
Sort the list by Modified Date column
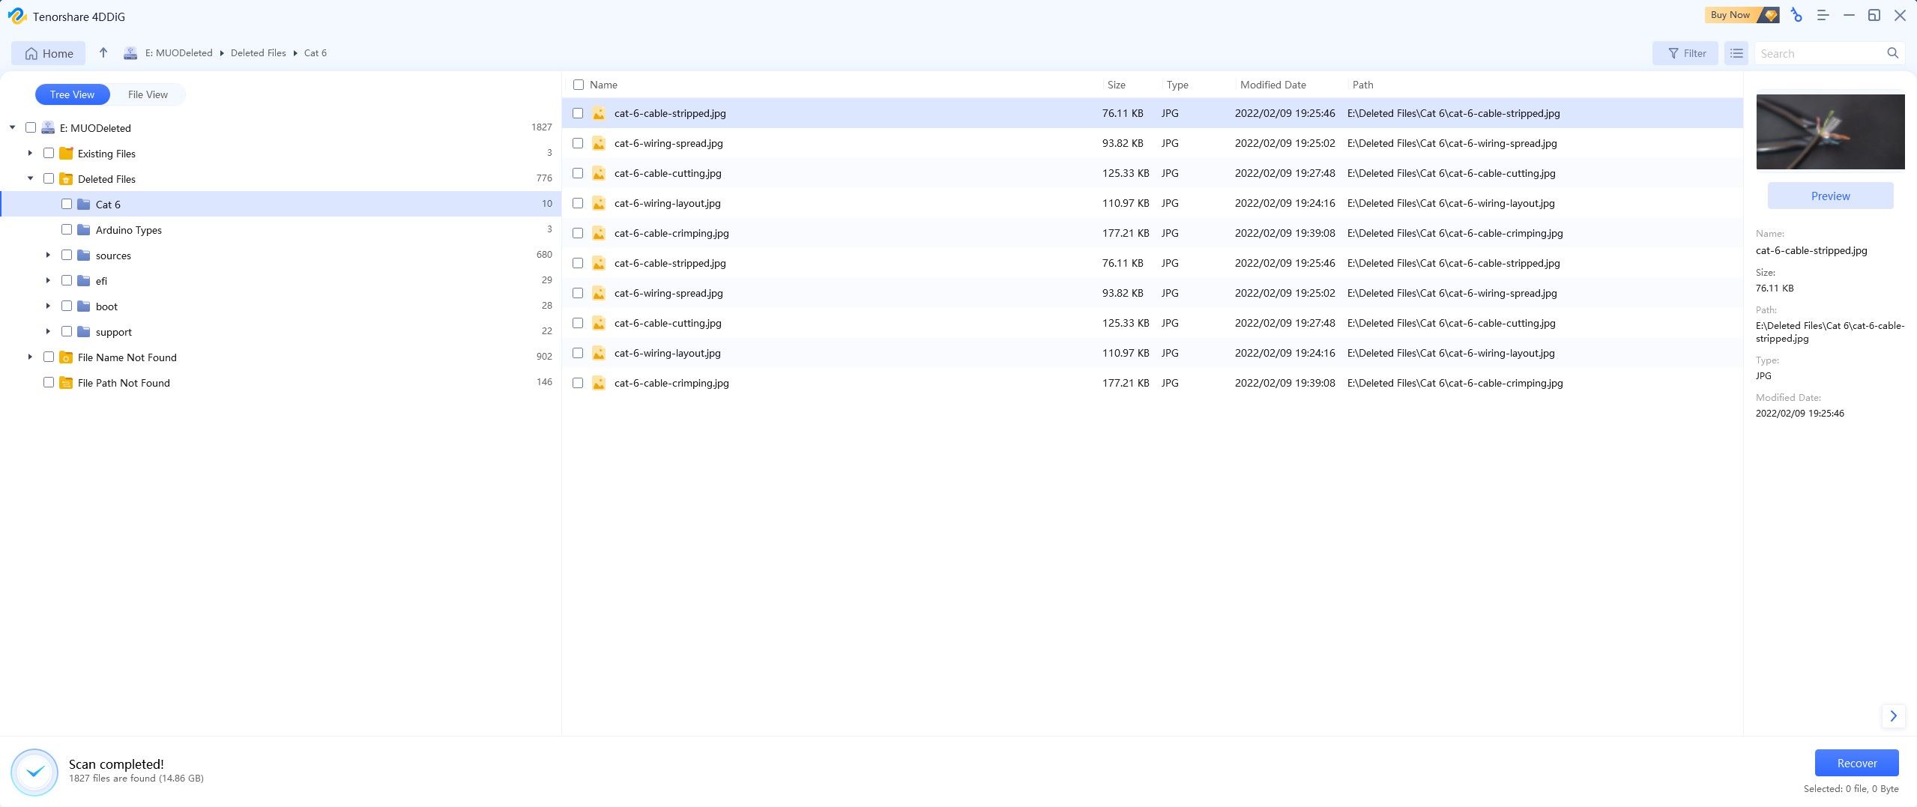1273,85
